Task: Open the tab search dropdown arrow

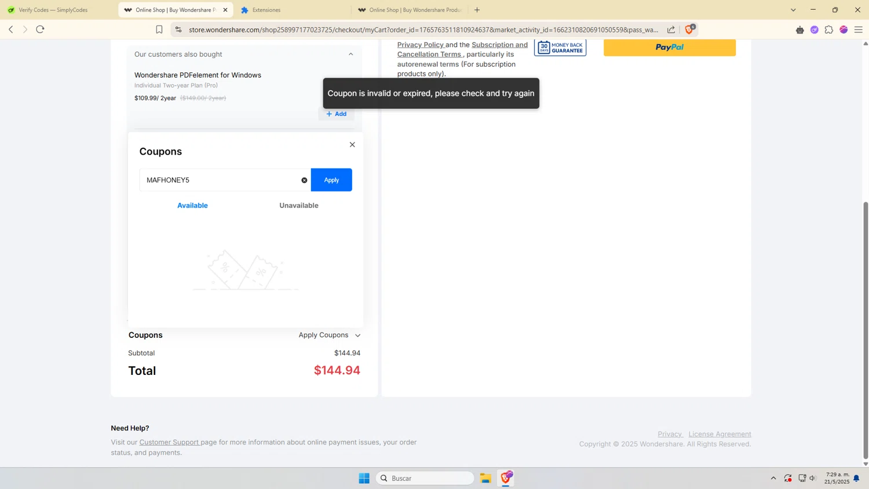Action: (793, 10)
